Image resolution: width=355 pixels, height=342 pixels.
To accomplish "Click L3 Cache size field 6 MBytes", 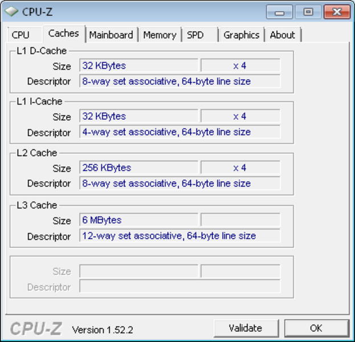I will click(139, 219).
